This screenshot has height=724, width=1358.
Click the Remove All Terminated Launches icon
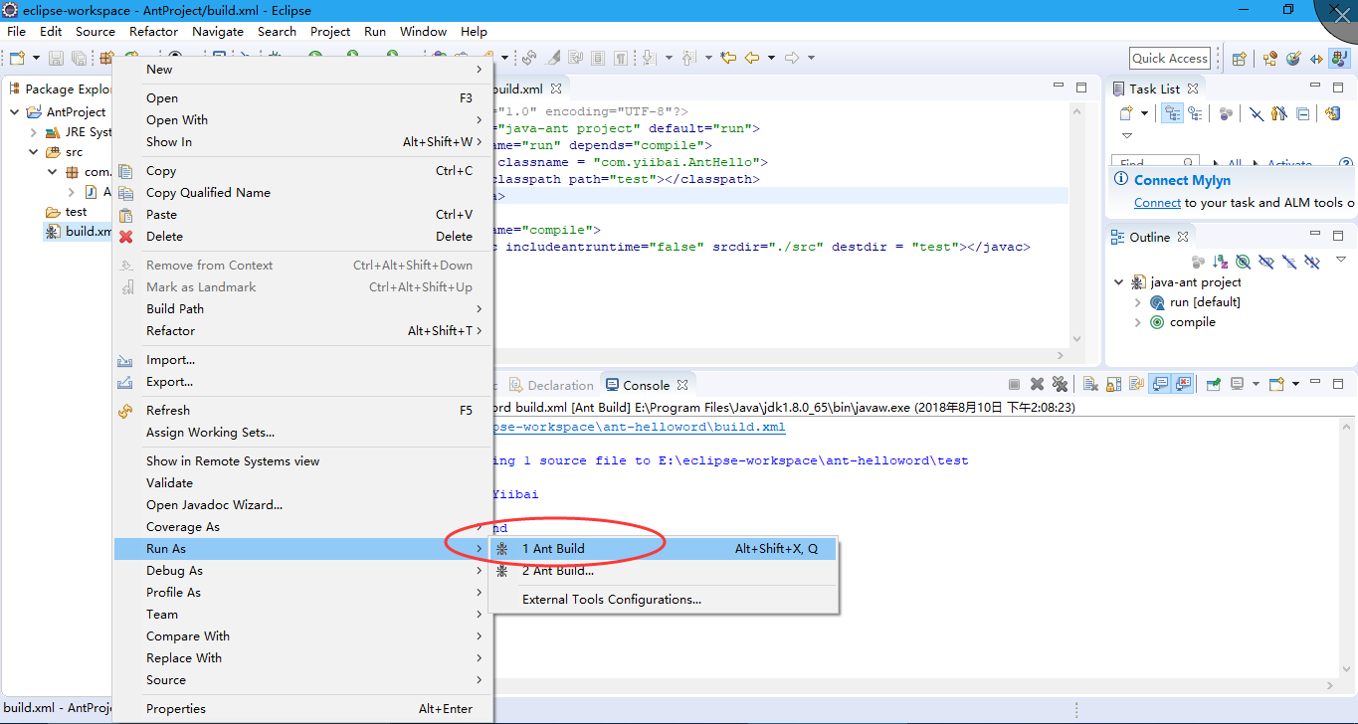1060,385
